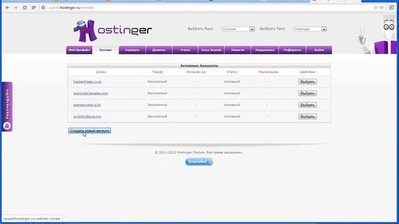Click Выбрать for the besaba.com account
Screen dimensions: 399x224
307,93
